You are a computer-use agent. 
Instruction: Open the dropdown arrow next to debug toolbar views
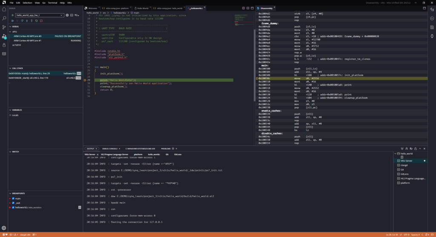click(x=77, y=15)
